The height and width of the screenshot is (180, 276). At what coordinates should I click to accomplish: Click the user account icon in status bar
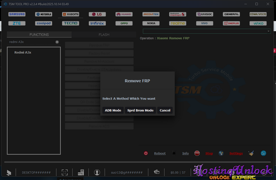click(x=97, y=172)
